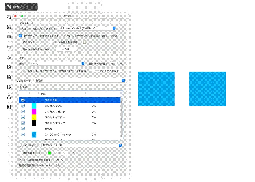Viewport: 255px width, 182px height.
Task: Click the 出力プレビュー toolbar badge
Action: coord(21,7)
